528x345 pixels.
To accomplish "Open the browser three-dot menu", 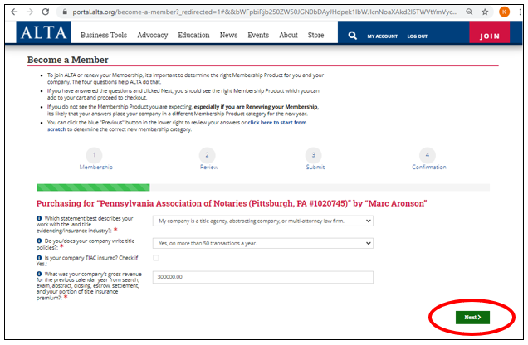I will [x=521, y=12].
